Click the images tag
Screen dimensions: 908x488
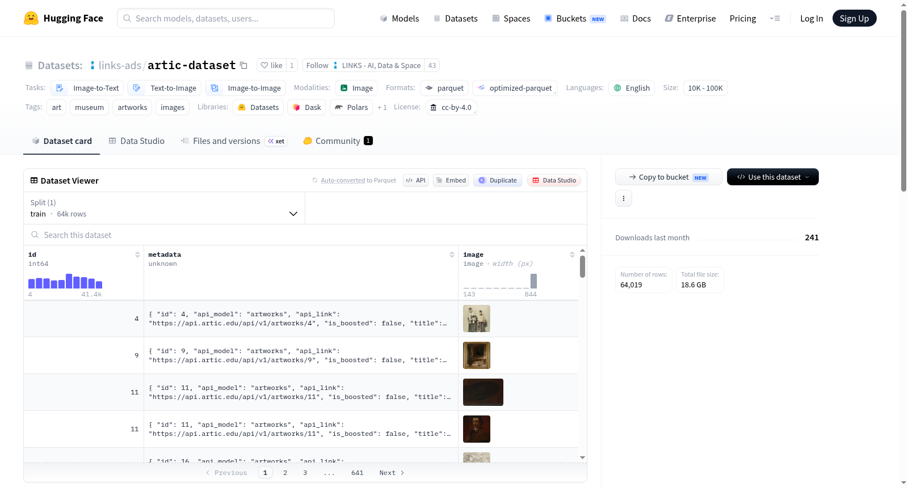click(x=173, y=107)
